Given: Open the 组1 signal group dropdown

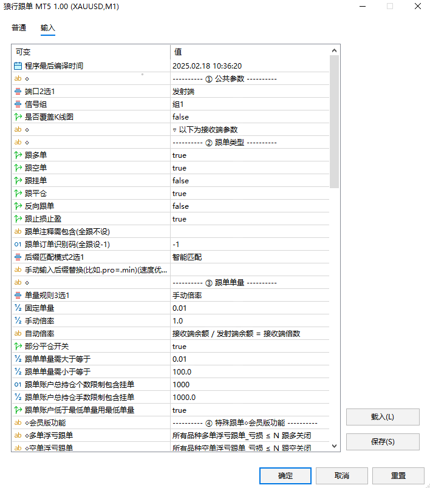Looking at the screenshot, I should (x=250, y=104).
